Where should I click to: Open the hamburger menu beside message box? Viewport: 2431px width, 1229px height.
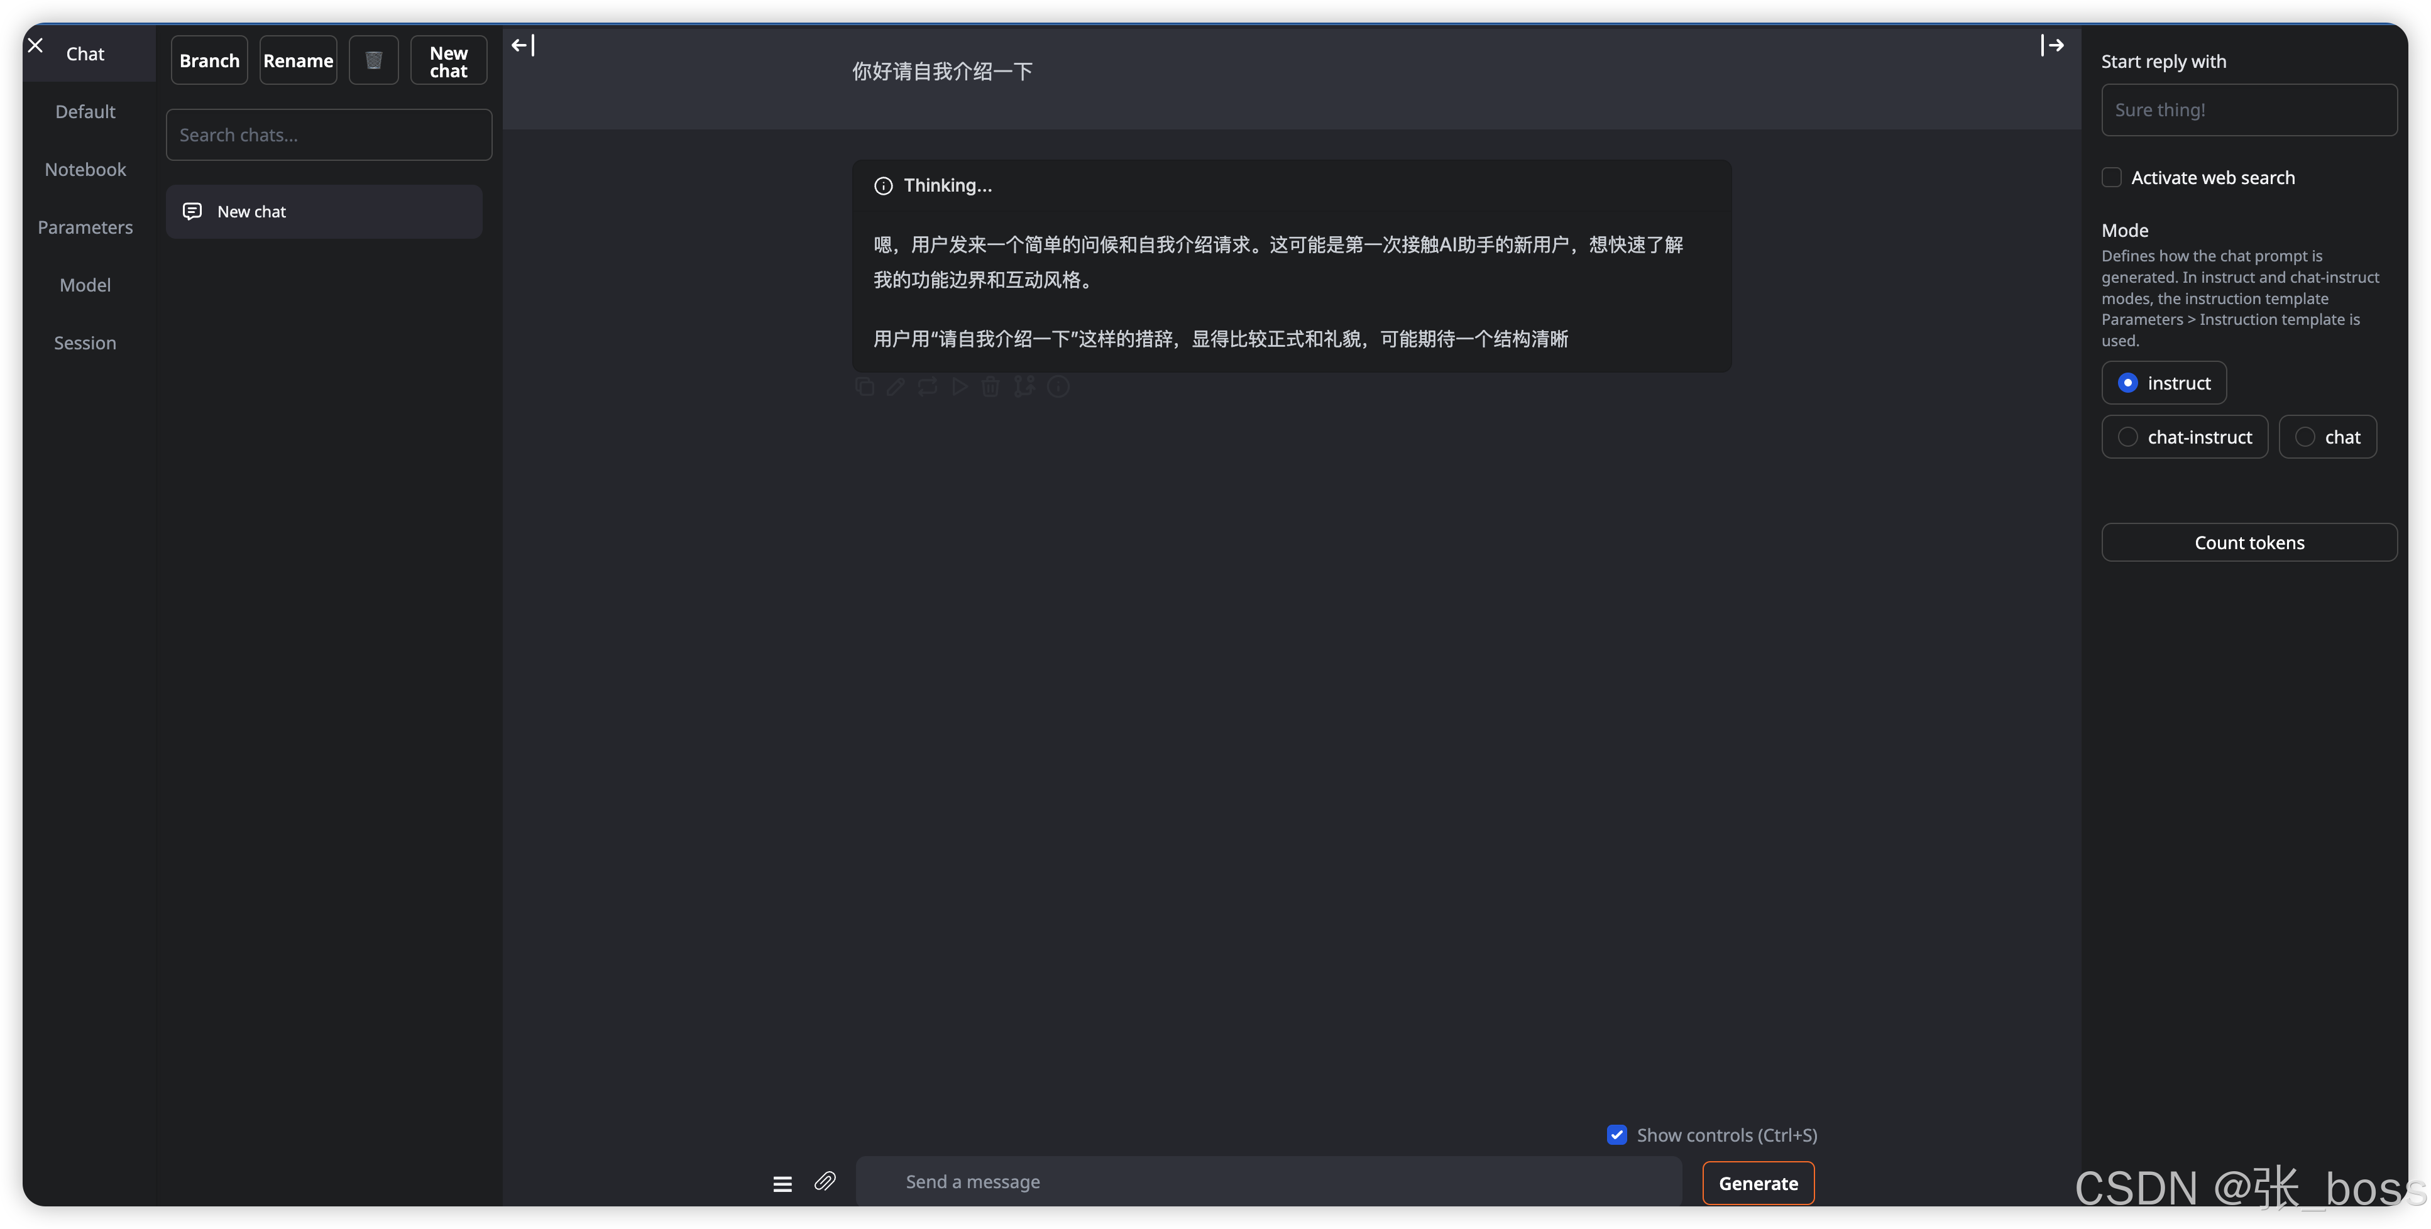pyautogui.click(x=782, y=1183)
